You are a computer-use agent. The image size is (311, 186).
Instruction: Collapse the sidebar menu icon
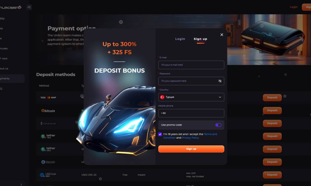[x=29, y=7]
